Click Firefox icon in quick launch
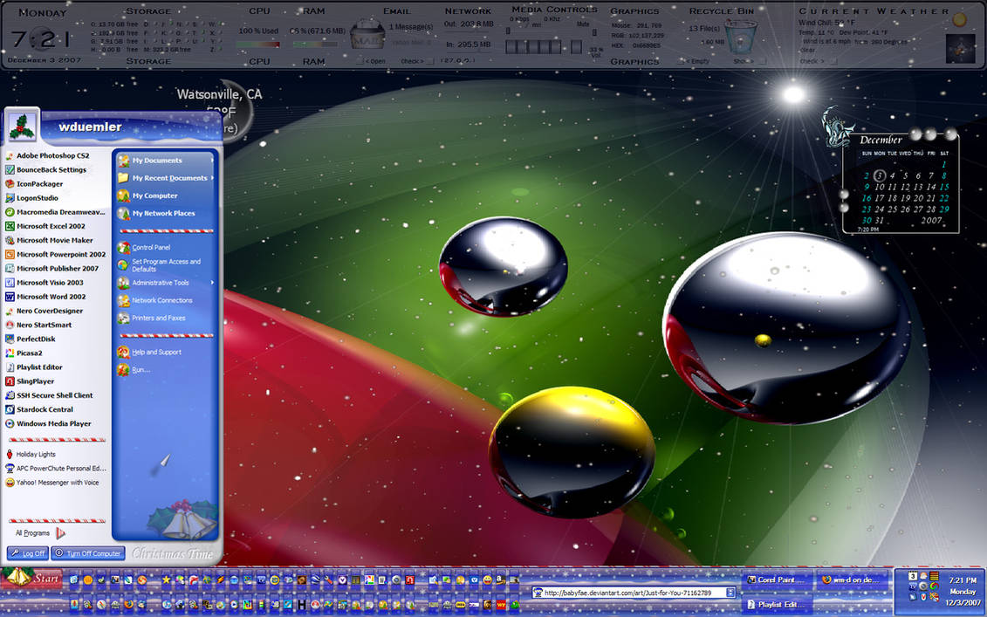 [x=129, y=605]
